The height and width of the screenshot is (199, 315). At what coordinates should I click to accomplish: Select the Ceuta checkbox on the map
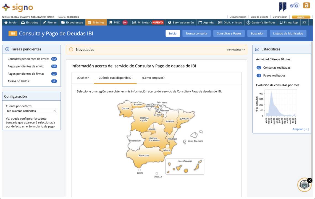point(140,170)
